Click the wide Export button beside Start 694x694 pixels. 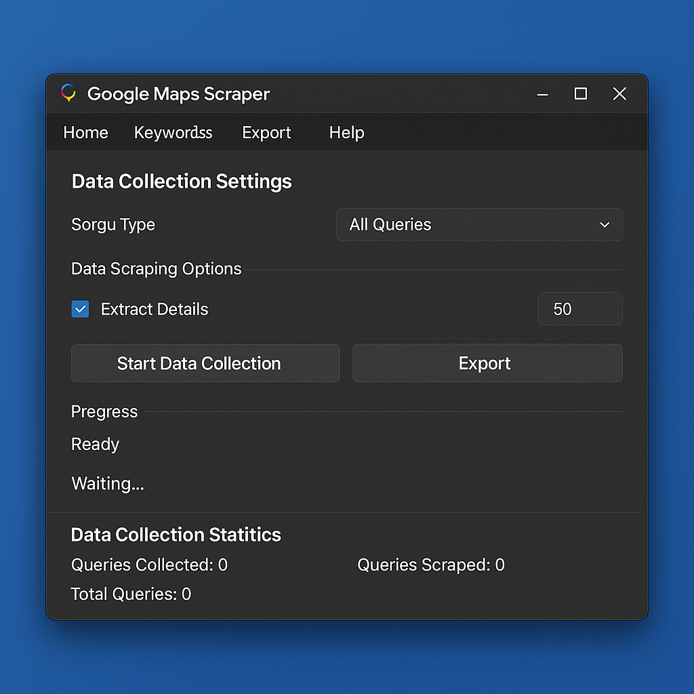[x=488, y=363]
